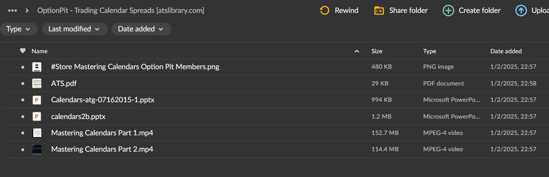Sort by the Date added column header
This screenshot has height=177, width=549.
tap(506, 51)
